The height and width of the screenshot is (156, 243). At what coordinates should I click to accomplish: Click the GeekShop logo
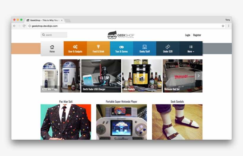[121, 35]
